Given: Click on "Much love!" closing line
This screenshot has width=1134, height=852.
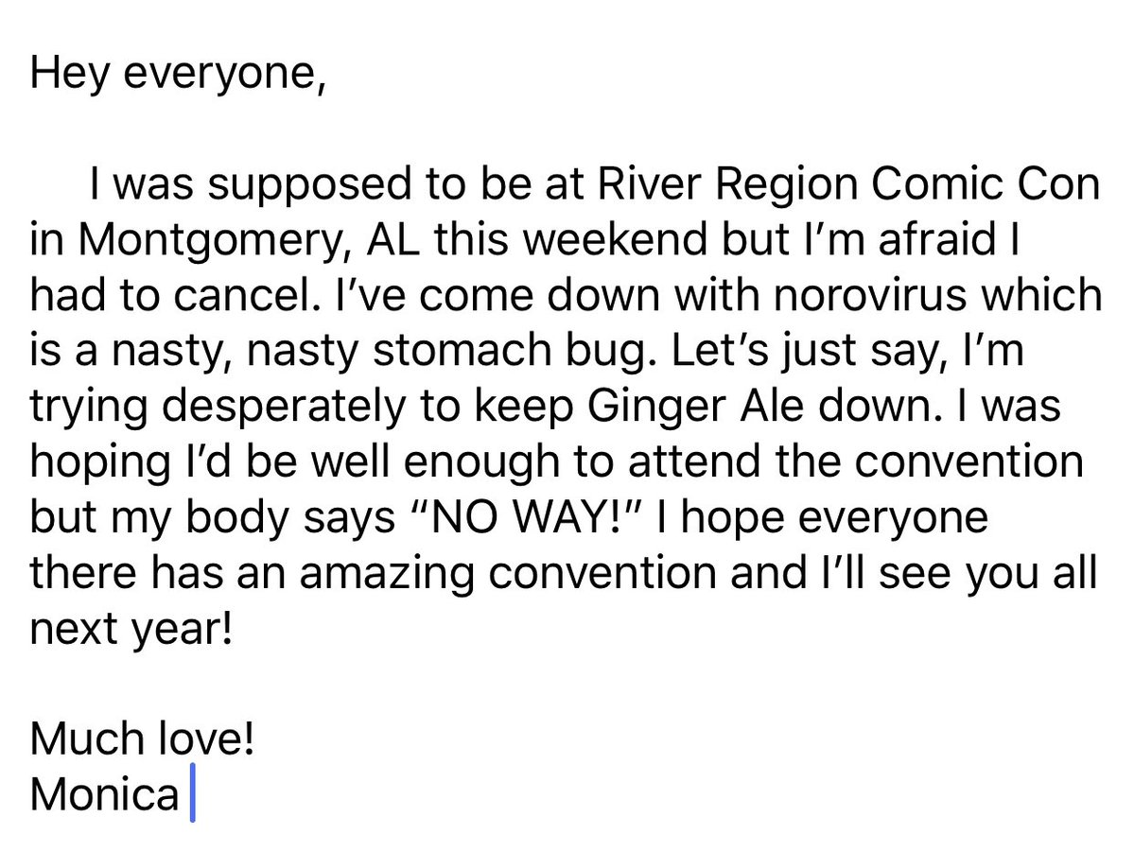Looking at the screenshot, I should [x=143, y=739].
